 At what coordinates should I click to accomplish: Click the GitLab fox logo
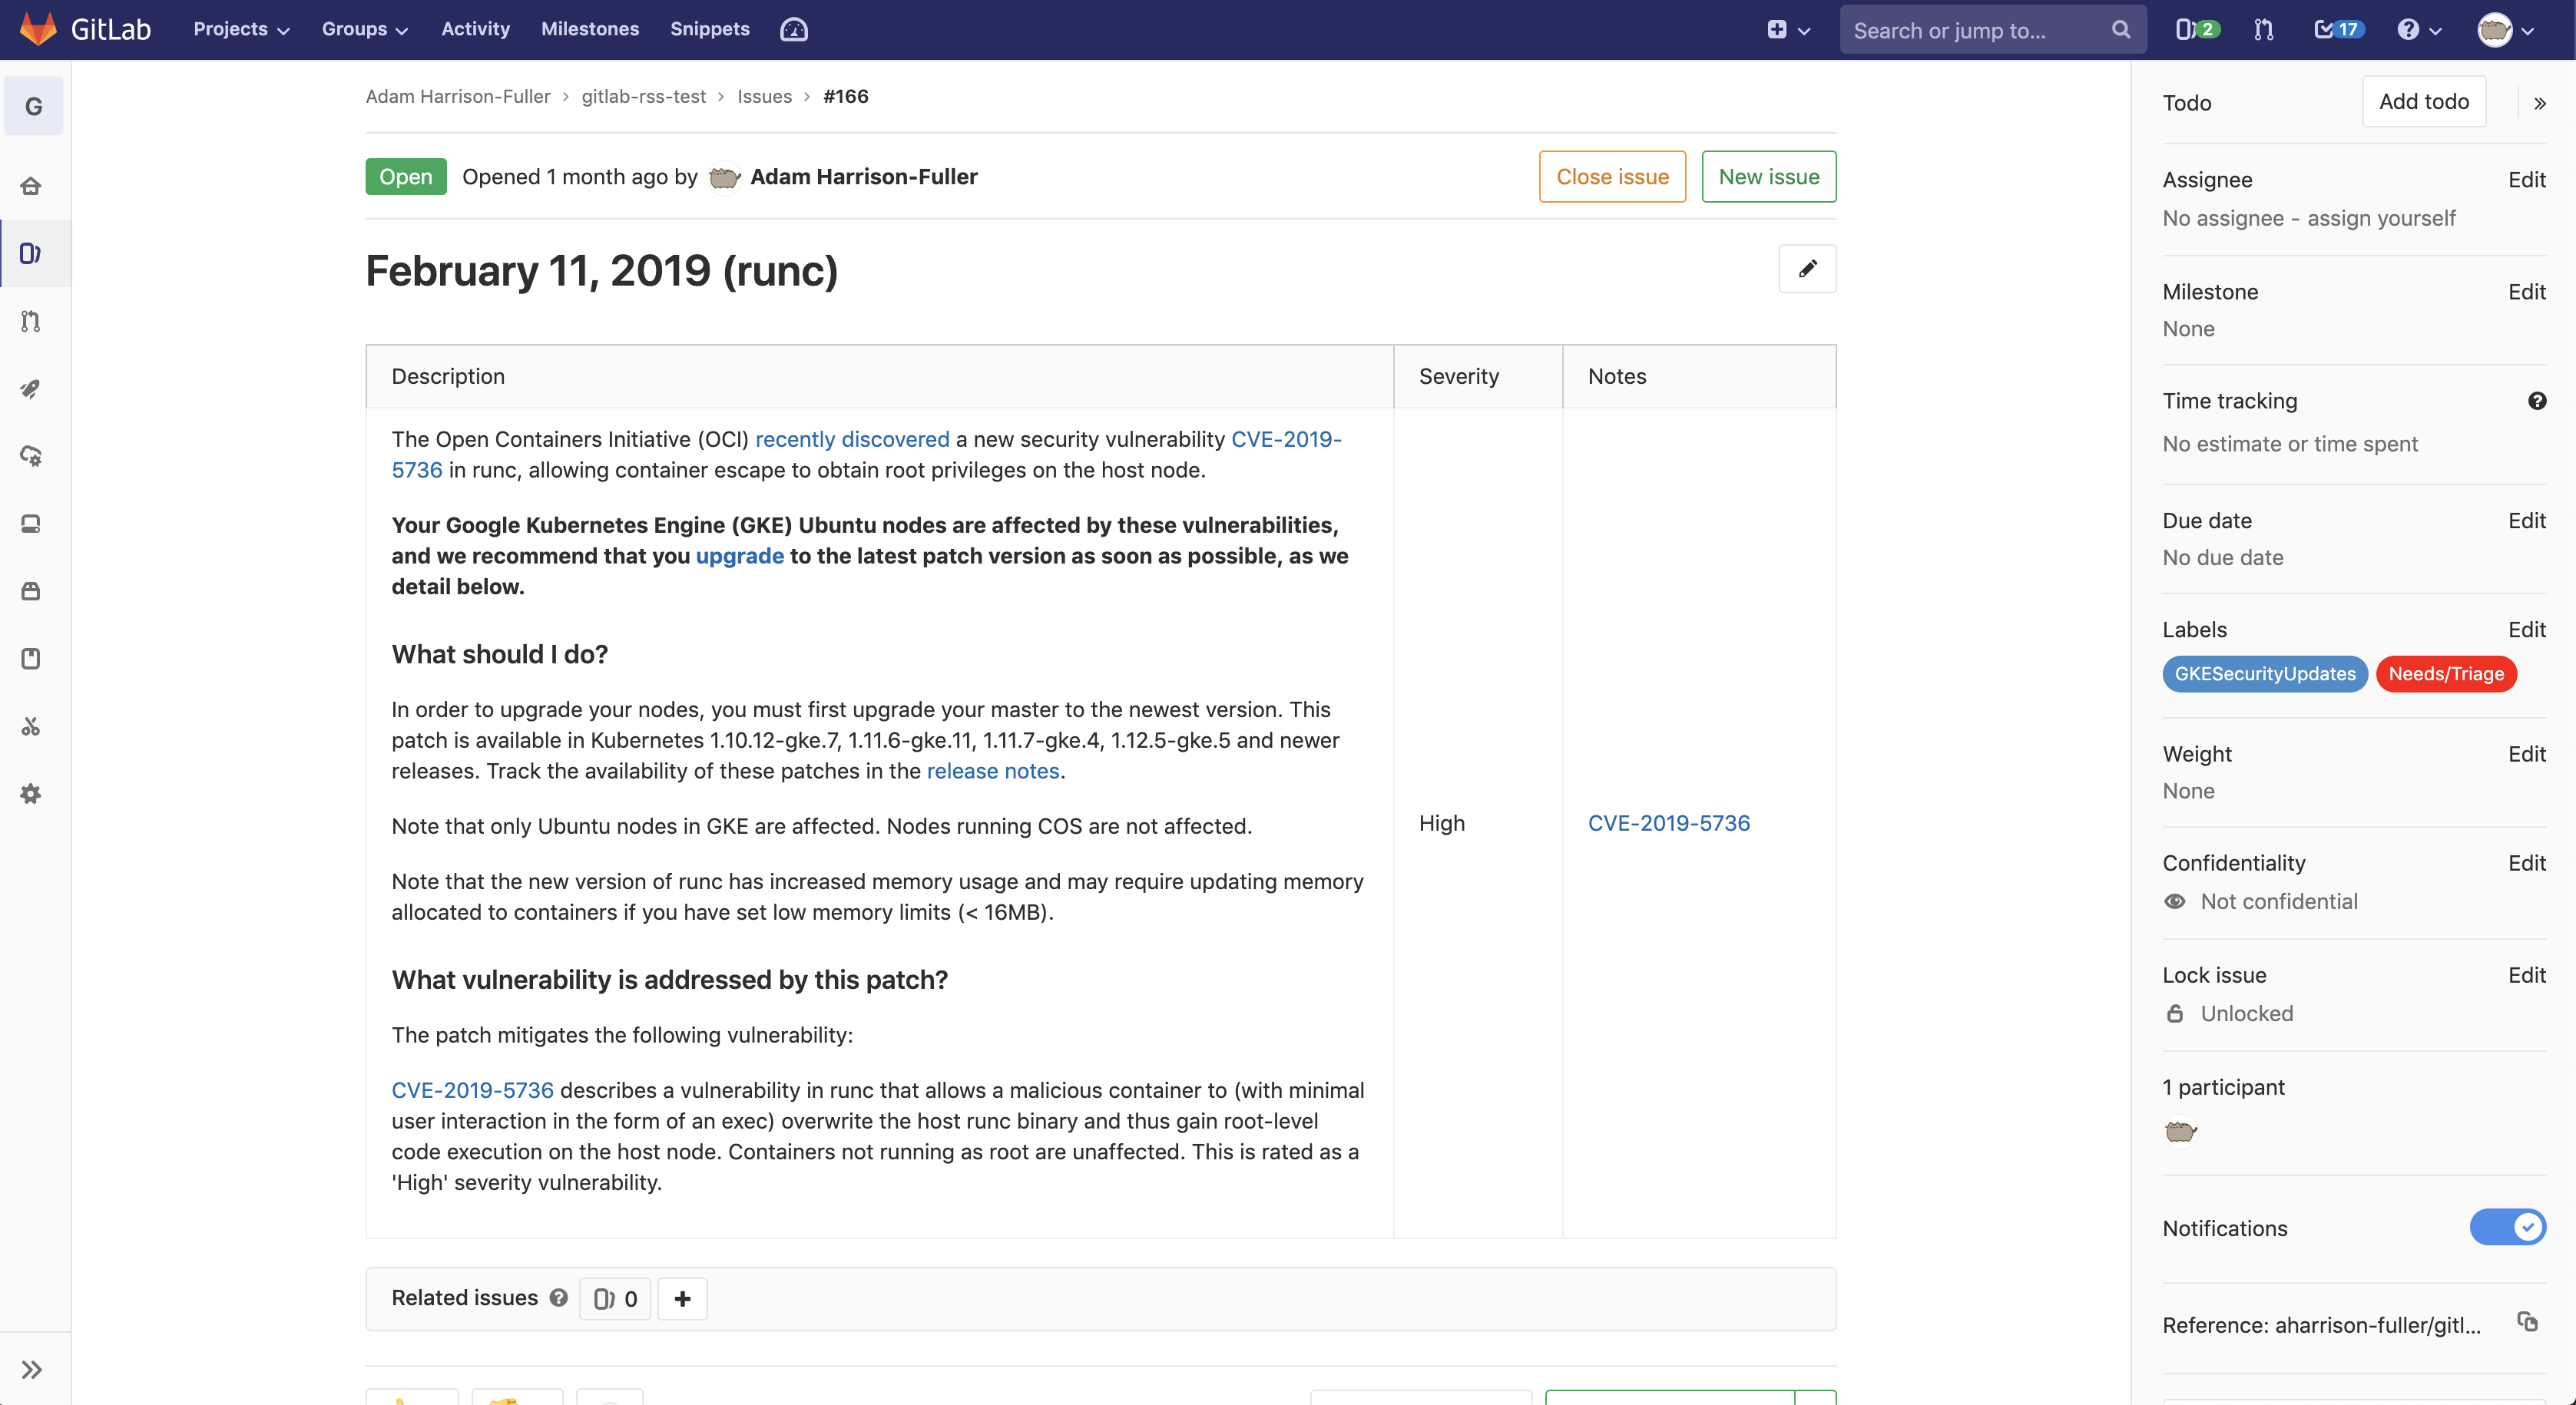[38, 29]
